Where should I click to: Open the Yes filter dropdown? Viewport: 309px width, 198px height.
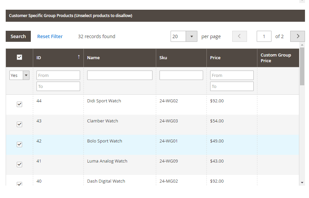point(19,75)
